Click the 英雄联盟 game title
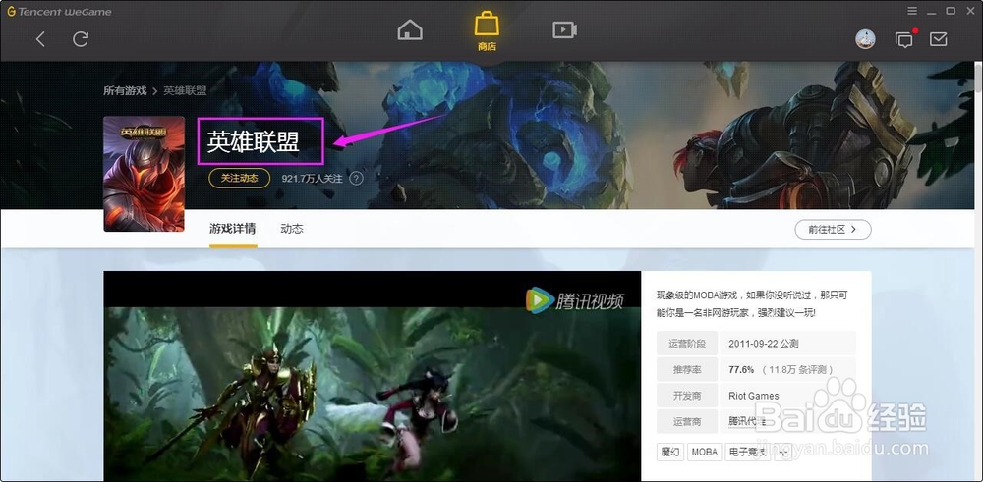Image resolution: width=983 pixels, height=482 pixels. click(254, 142)
